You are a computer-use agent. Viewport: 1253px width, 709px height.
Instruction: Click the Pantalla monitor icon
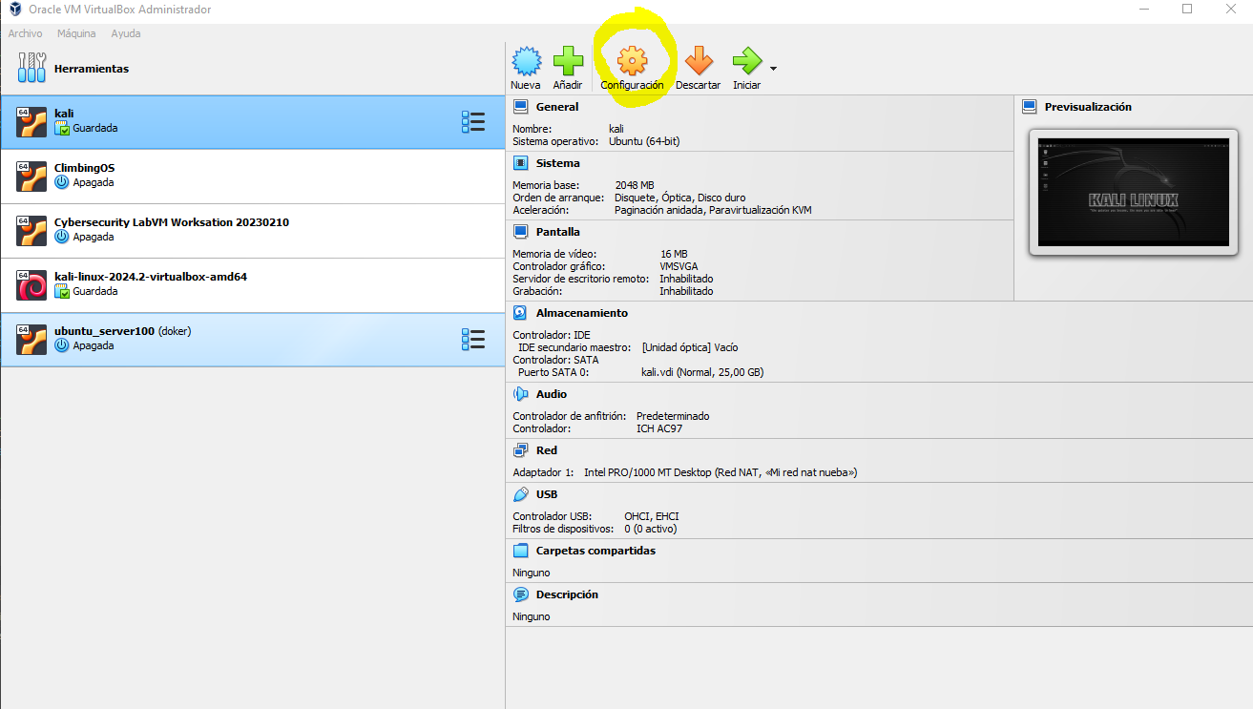[x=520, y=232]
